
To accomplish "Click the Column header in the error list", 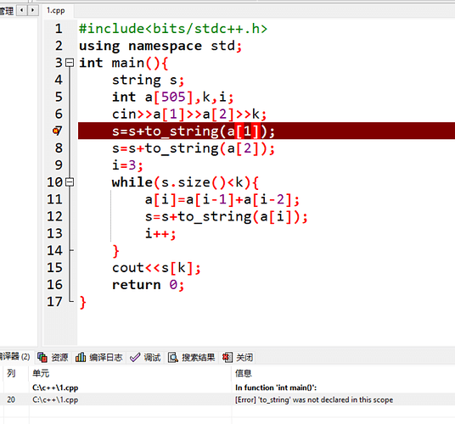I will (11, 373).
